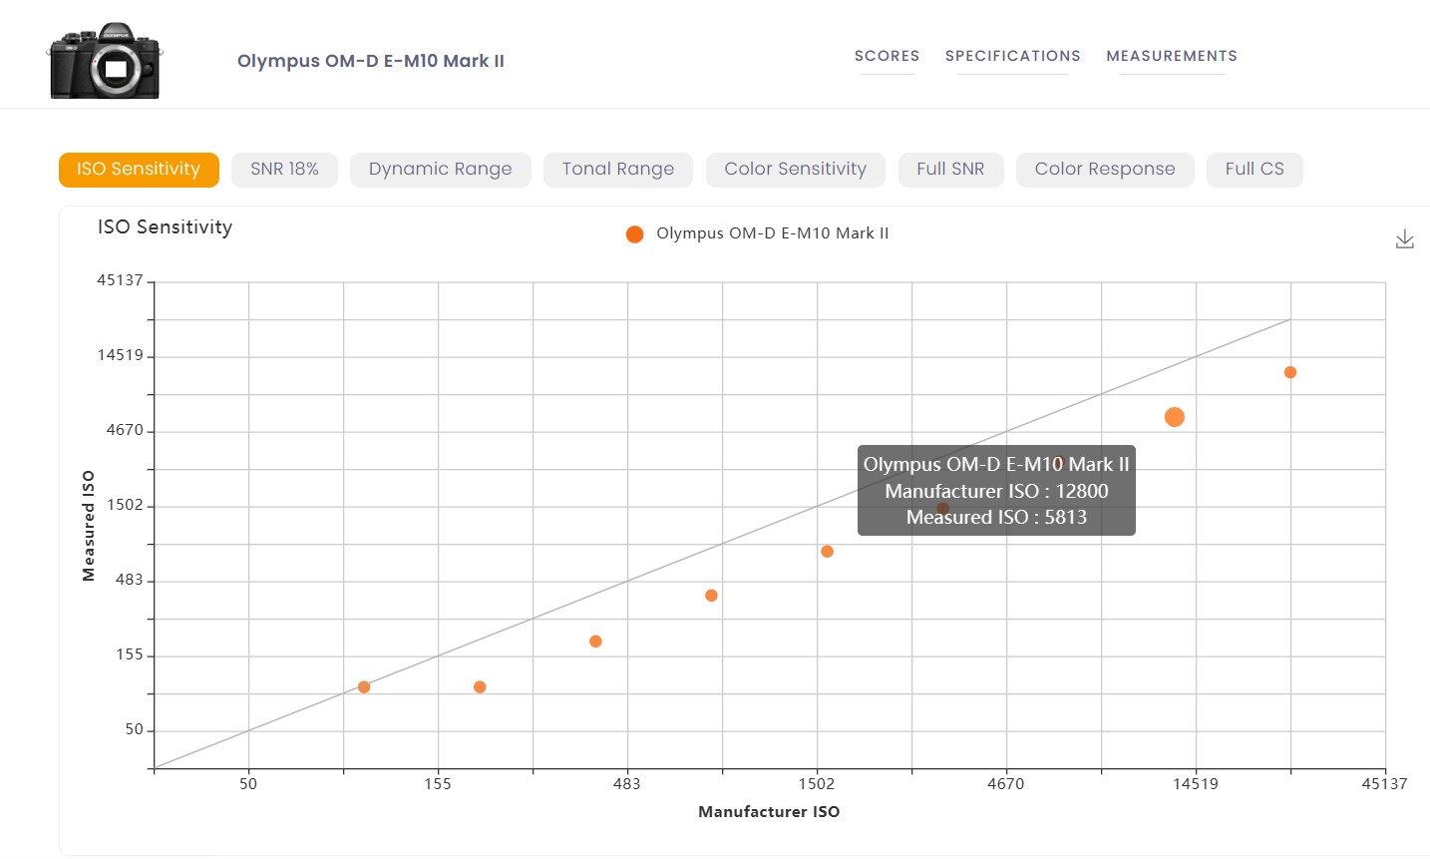
Task: Select the ISO Sensitivity tab
Action: [x=139, y=170]
